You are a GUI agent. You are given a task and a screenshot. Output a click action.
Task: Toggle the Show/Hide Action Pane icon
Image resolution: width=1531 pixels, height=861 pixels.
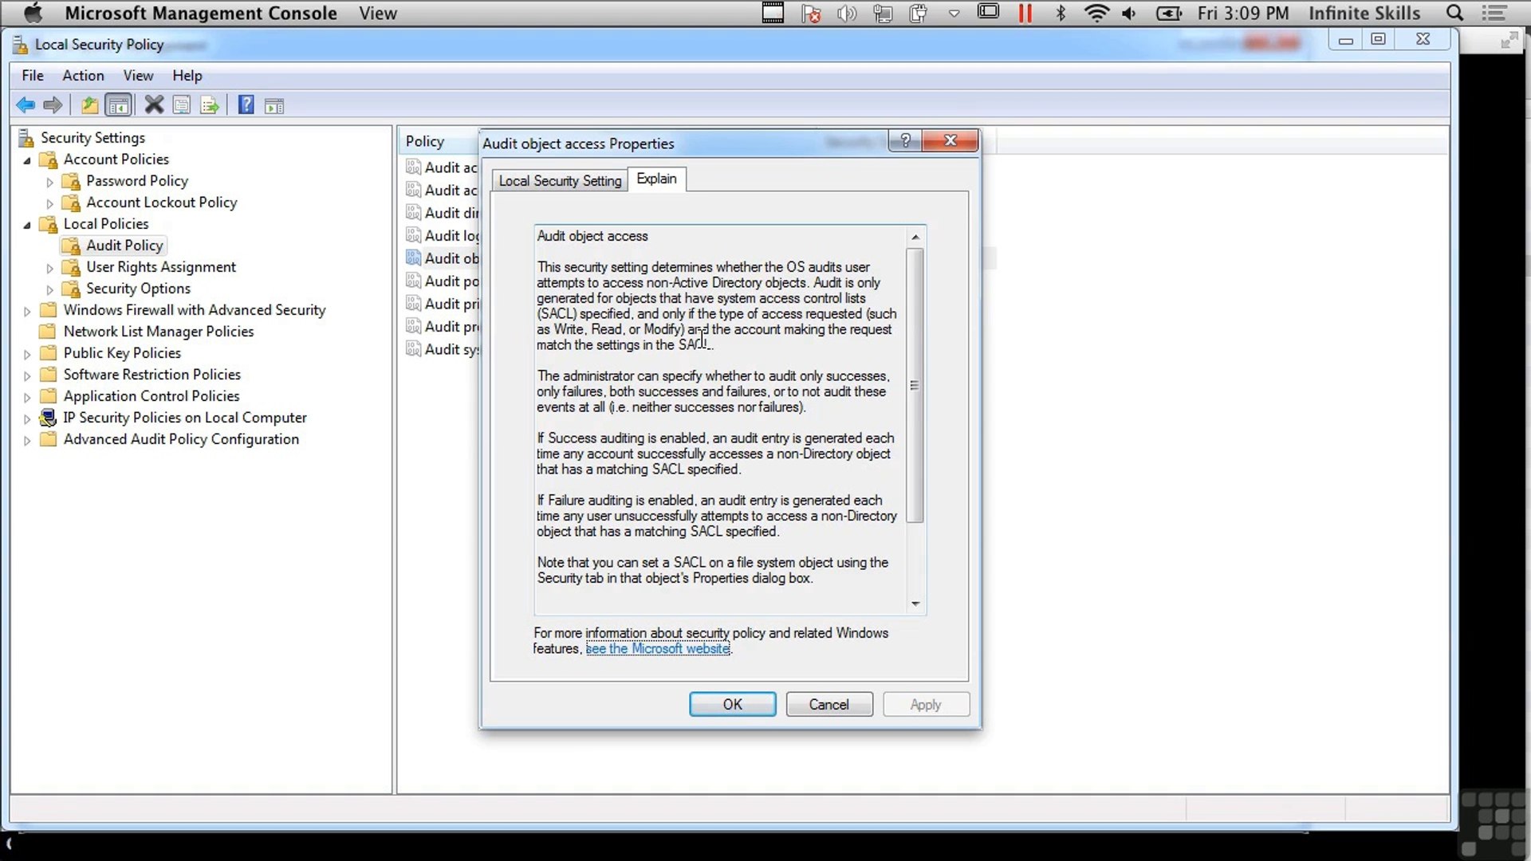pos(274,105)
